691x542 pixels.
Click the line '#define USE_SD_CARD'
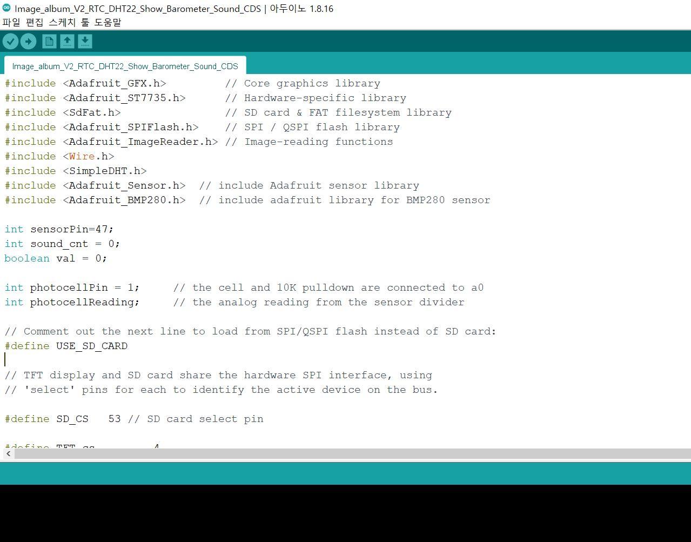(x=66, y=346)
